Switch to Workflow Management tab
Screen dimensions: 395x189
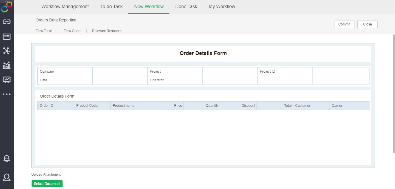pos(65,6)
